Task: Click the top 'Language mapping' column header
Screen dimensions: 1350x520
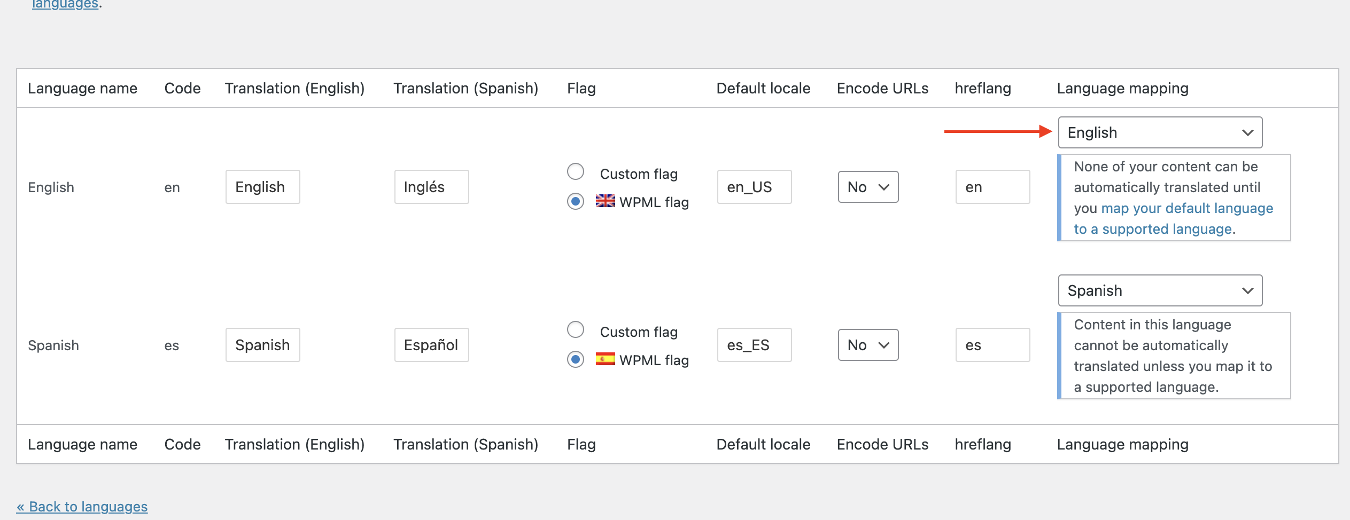Action: coord(1122,88)
